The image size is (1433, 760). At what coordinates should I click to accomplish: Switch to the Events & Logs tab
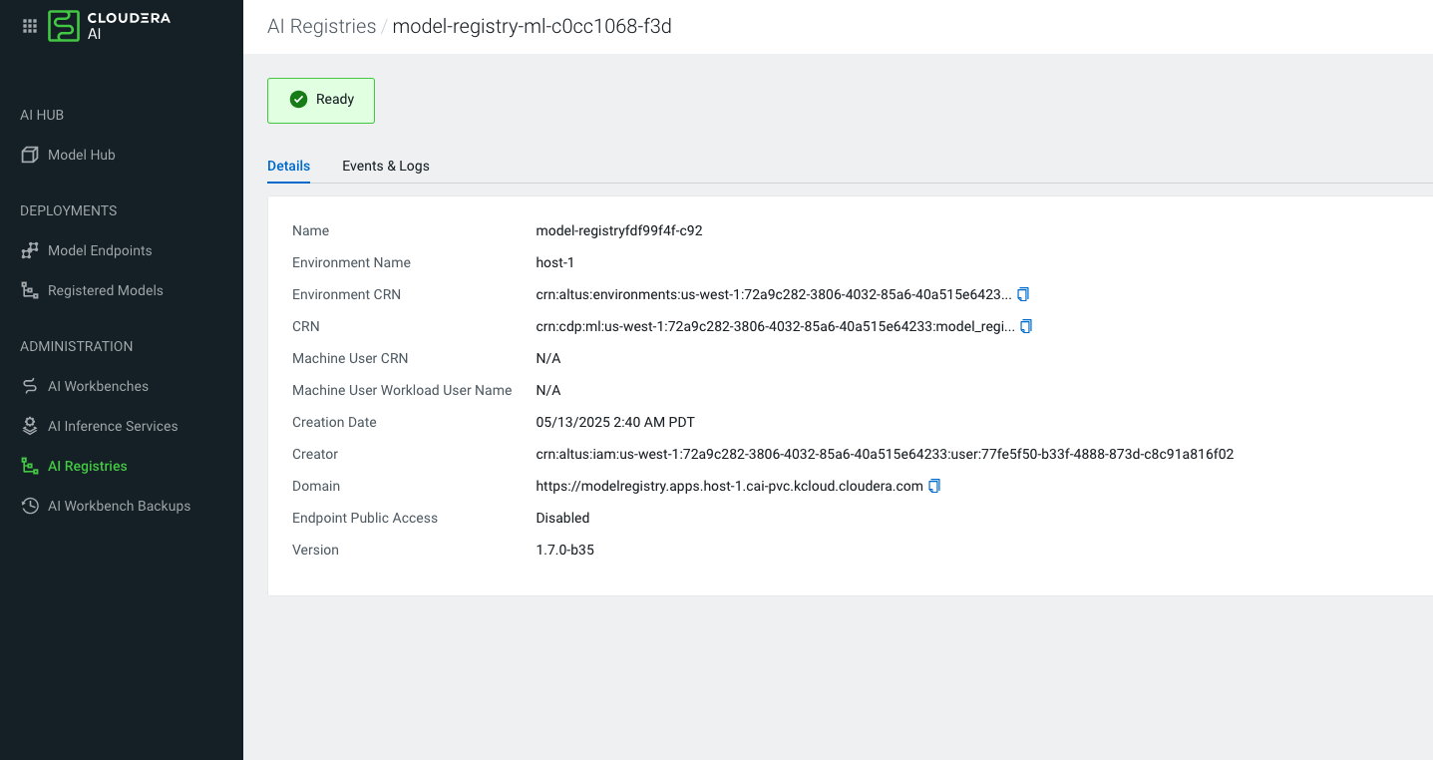[385, 166]
